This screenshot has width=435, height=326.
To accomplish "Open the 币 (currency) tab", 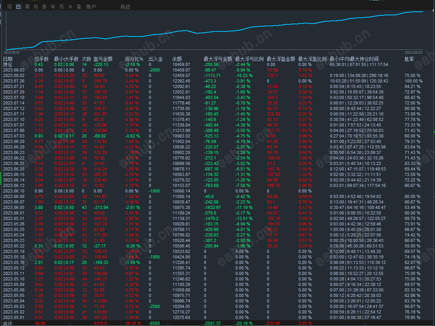I will (61, 7).
